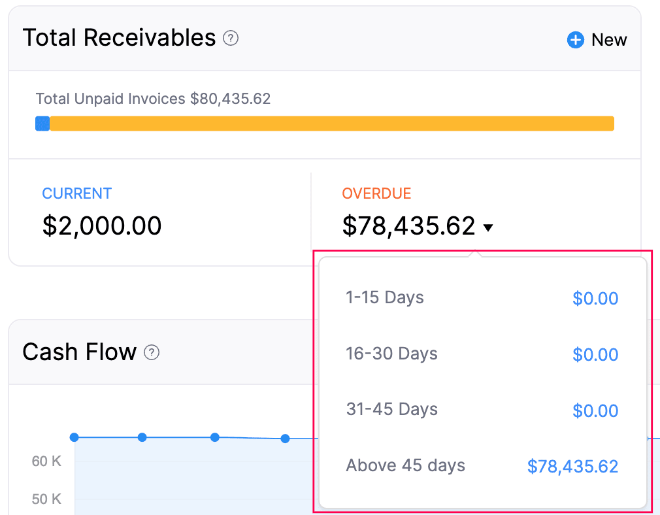Screen dimensions: 660x515
Task: Click the last data point on the cash flow line
Action: coord(285,439)
